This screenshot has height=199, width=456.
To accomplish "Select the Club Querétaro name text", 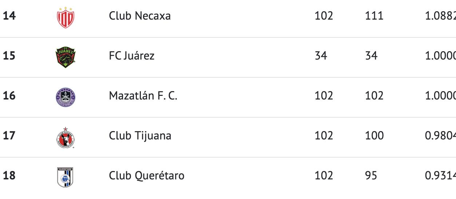I will tap(147, 176).
